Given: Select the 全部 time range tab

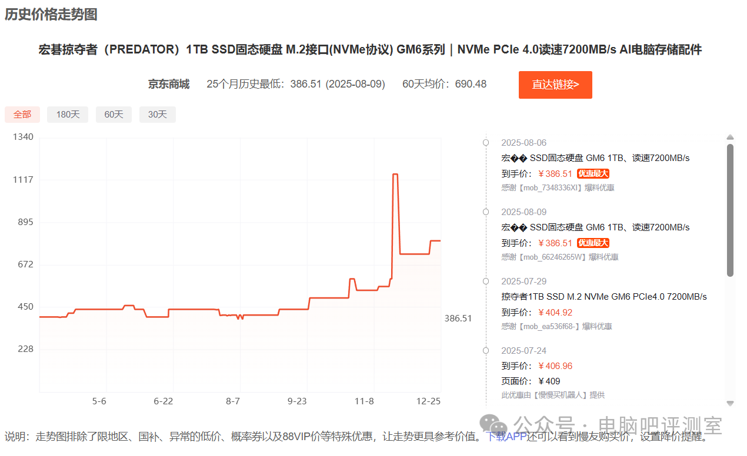Looking at the screenshot, I should (x=22, y=115).
